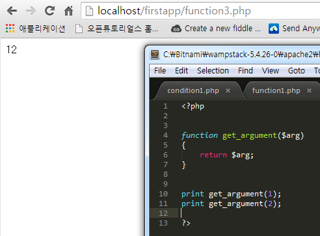Screen dimensions: 320x236
Task: Open the Goto menu
Action: coord(297,71)
